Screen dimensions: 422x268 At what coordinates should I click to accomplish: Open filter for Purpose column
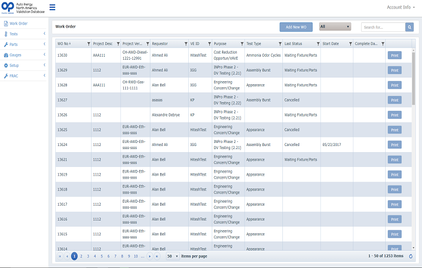pyautogui.click(x=242, y=44)
